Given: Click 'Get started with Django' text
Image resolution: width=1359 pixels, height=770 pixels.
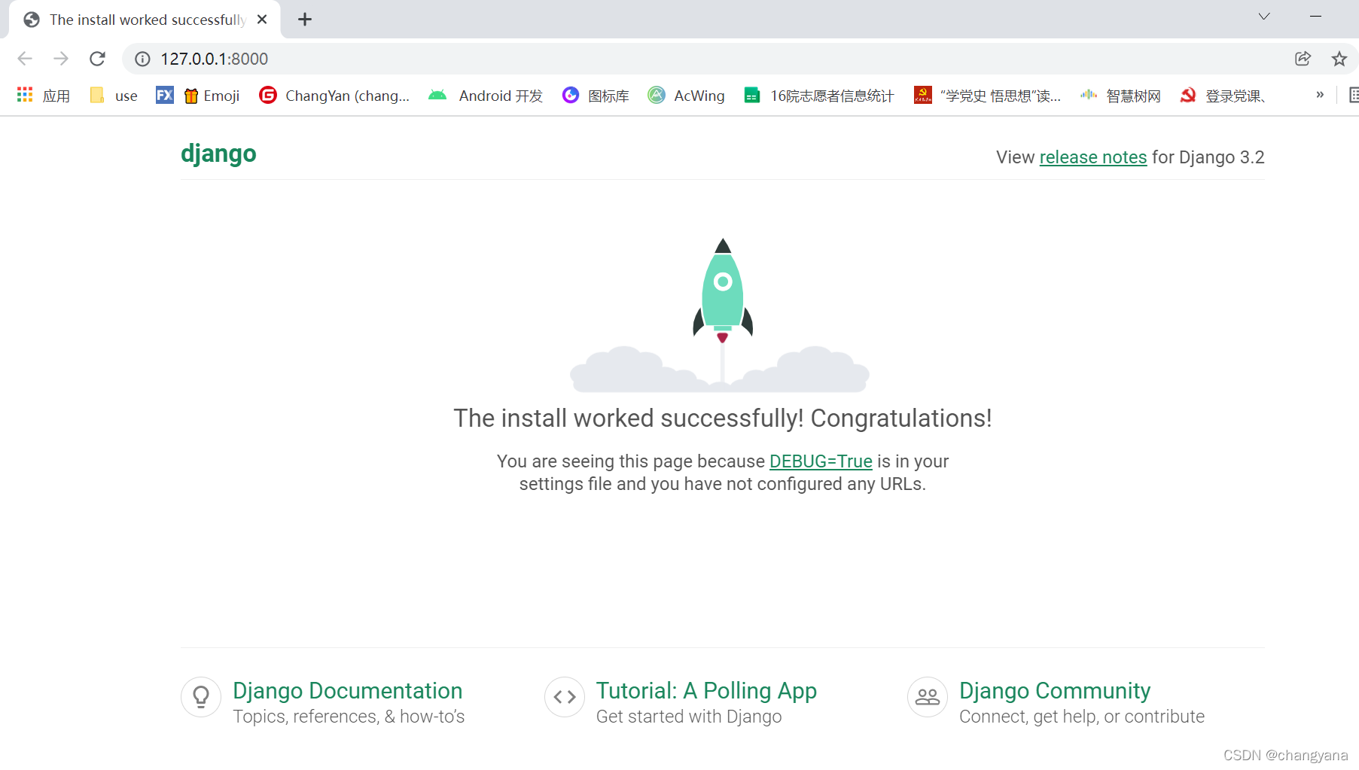Looking at the screenshot, I should [x=689, y=717].
